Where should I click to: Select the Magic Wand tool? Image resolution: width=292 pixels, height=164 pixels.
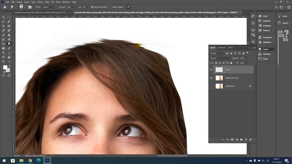[x=9, y=21]
